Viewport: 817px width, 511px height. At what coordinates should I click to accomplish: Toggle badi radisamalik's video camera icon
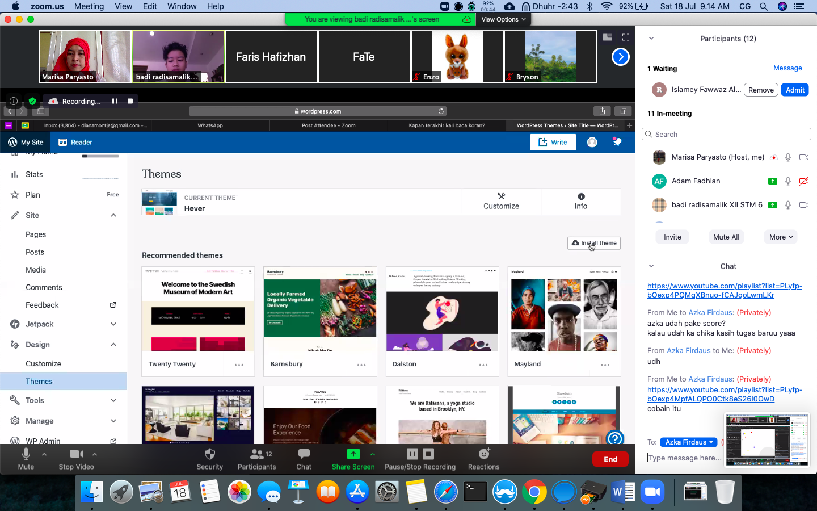coord(804,205)
